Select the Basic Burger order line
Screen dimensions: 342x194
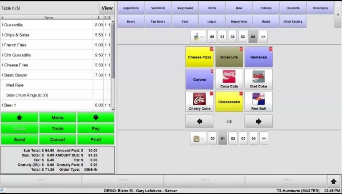tap(46, 75)
